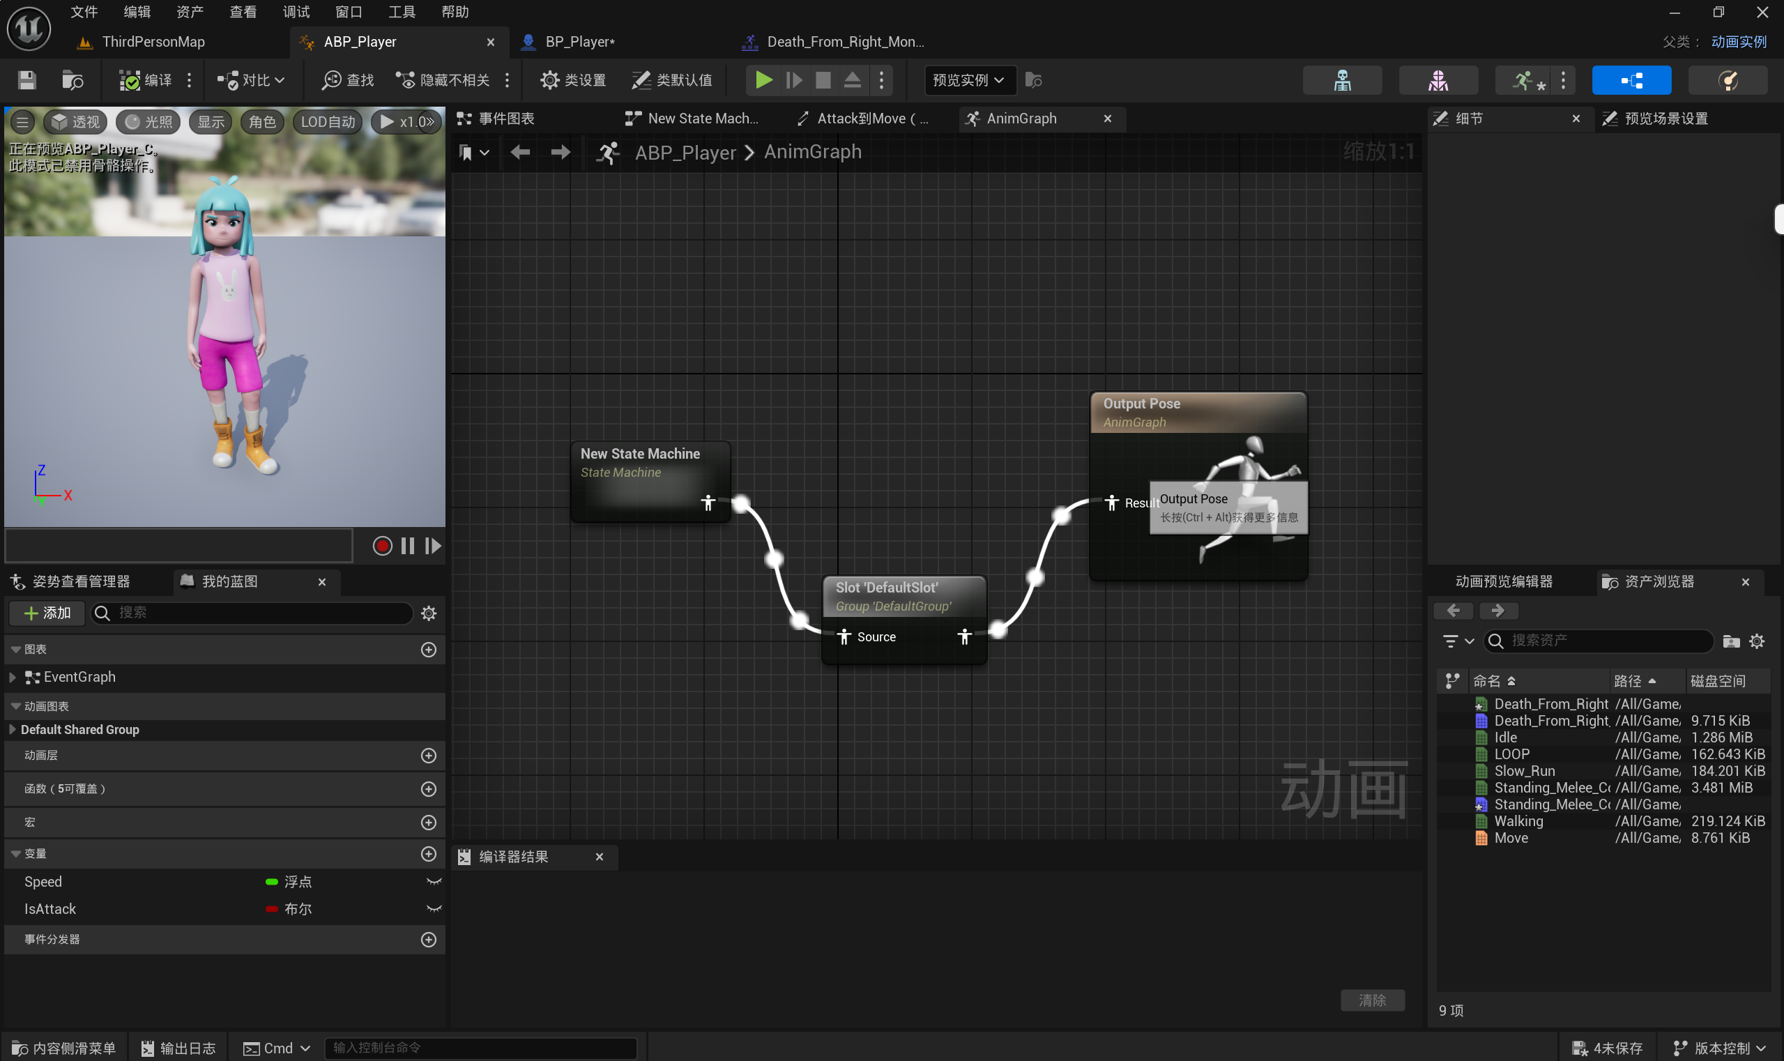
Task: Open compile options three-dot menu
Action: 190,80
